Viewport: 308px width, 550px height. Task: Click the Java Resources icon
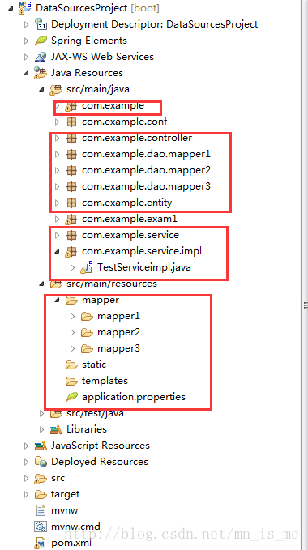41,73
